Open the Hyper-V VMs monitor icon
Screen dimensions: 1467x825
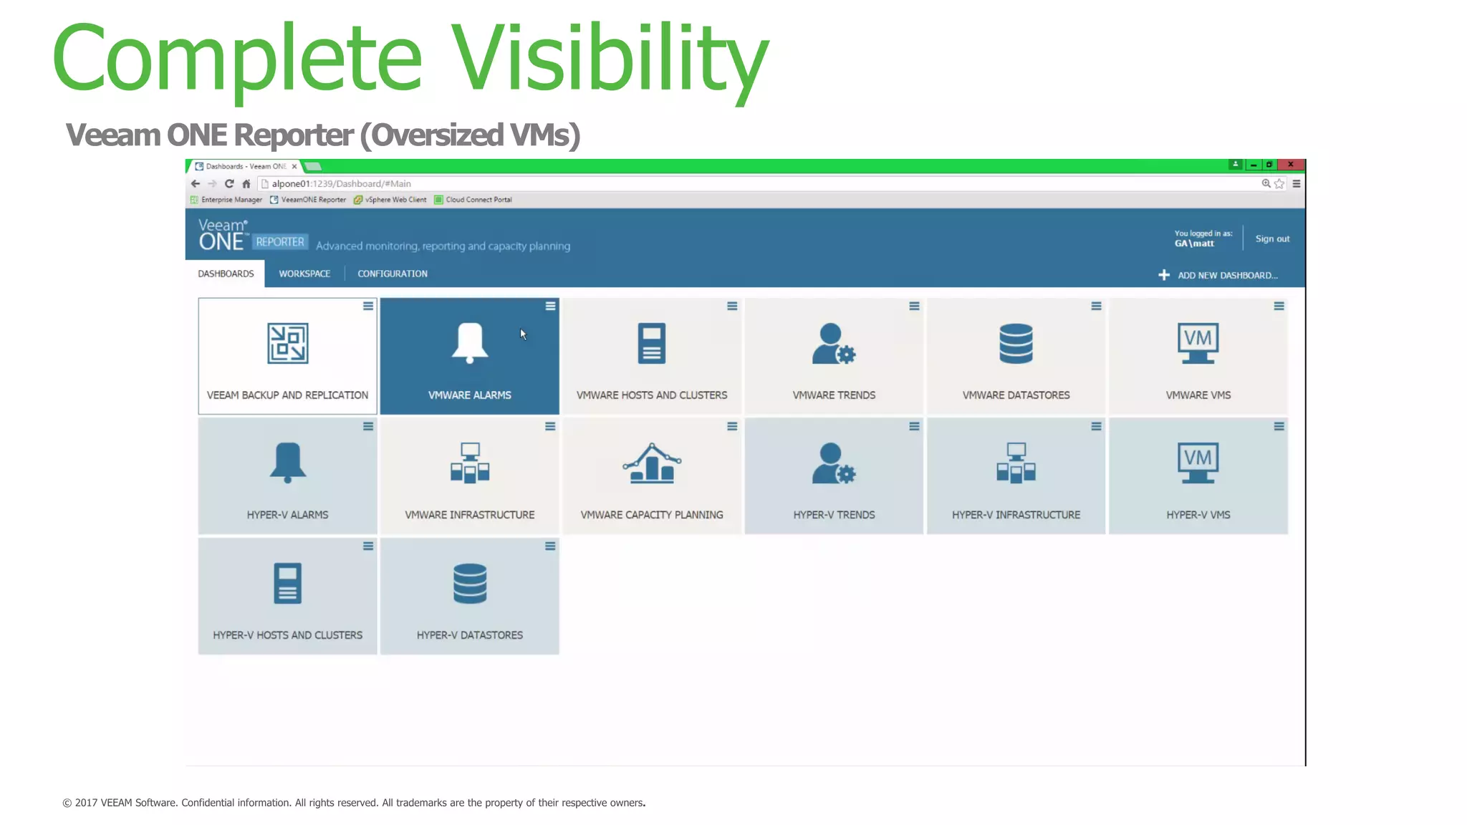tap(1198, 463)
